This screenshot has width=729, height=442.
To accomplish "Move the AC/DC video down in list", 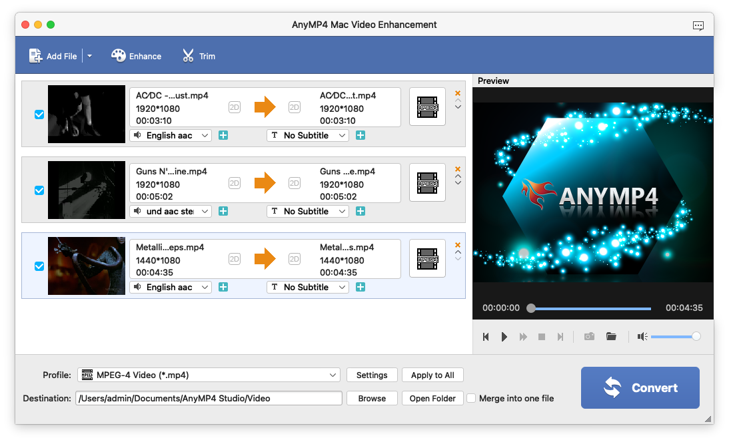I will click(x=458, y=107).
